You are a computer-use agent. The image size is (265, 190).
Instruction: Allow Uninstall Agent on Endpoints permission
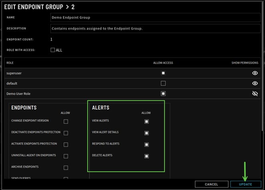pos(66,156)
